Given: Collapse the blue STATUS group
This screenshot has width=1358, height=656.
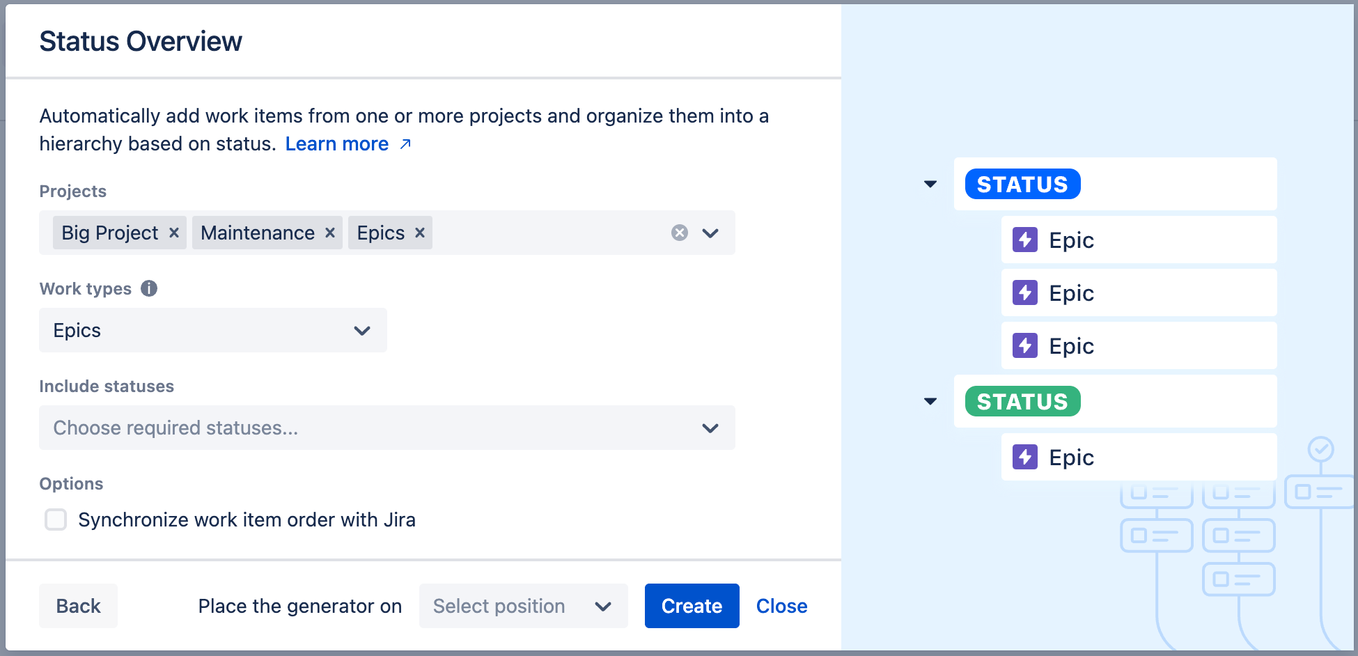Looking at the screenshot, I should coord(930,185).
